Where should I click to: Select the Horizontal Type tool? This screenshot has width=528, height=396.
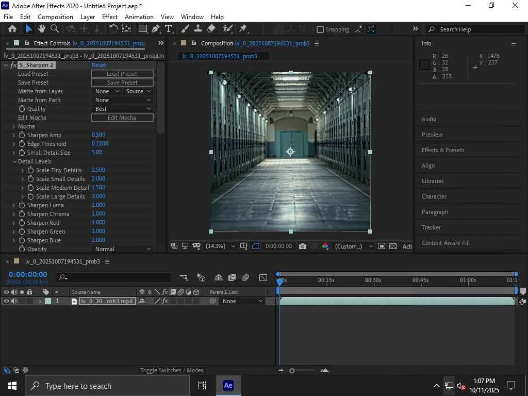point(168,29)
